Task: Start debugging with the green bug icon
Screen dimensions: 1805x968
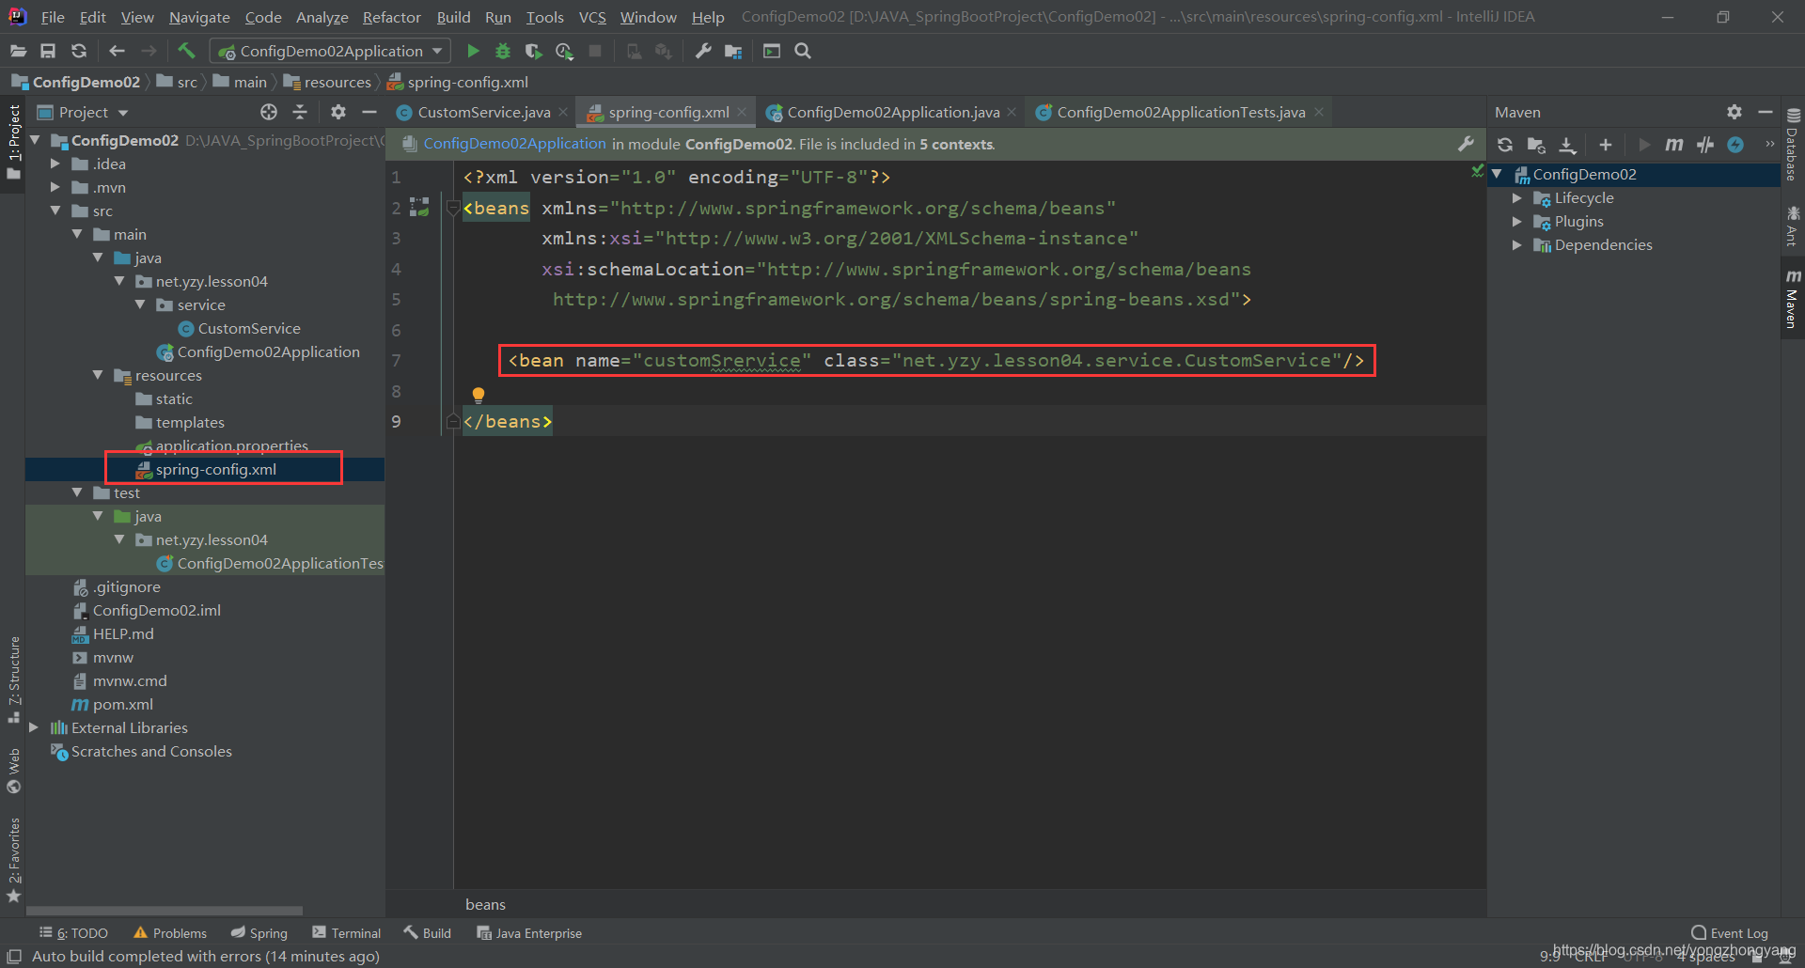Action: coord(503,51)
